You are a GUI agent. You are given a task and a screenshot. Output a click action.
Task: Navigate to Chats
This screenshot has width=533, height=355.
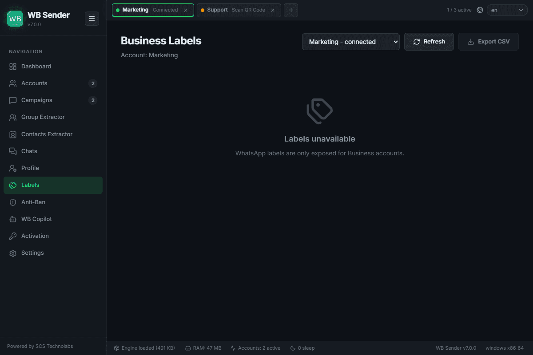click(53, 151)
